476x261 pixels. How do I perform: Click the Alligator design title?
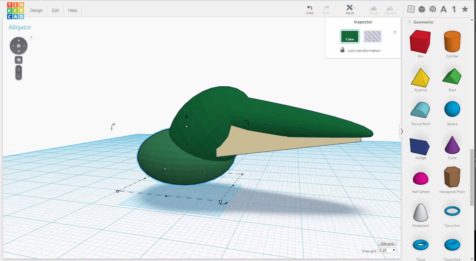pos(20,27)
